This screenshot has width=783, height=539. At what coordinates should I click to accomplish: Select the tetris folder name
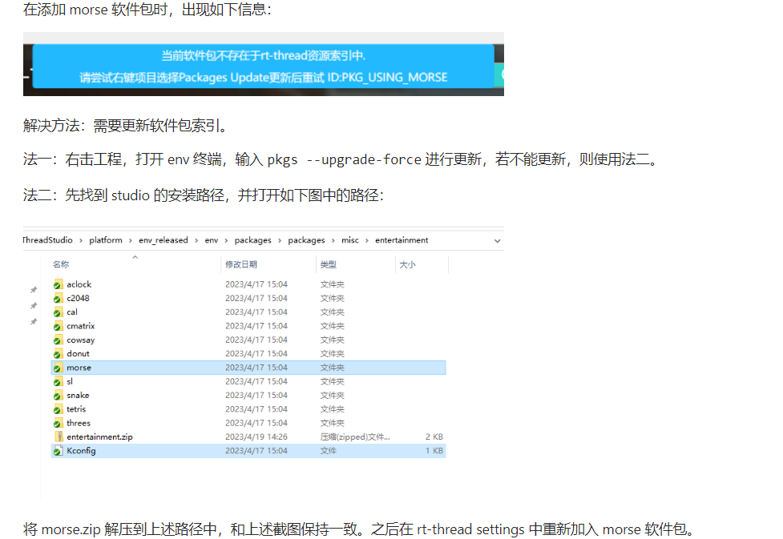pos(76,409)
